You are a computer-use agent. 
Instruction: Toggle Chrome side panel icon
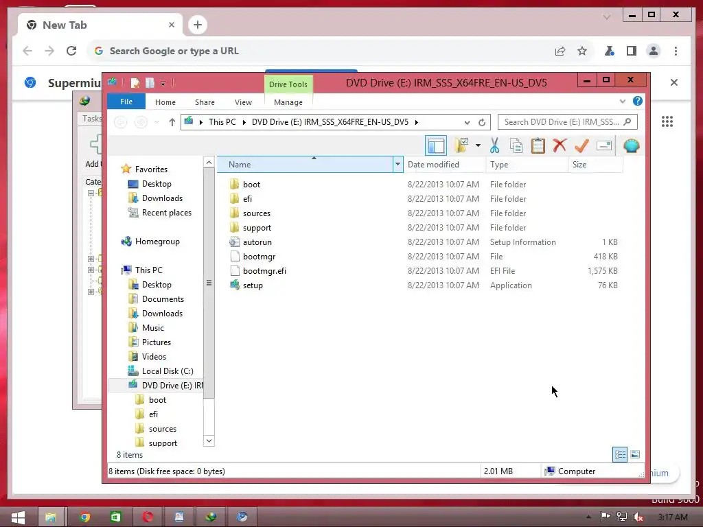632,51
